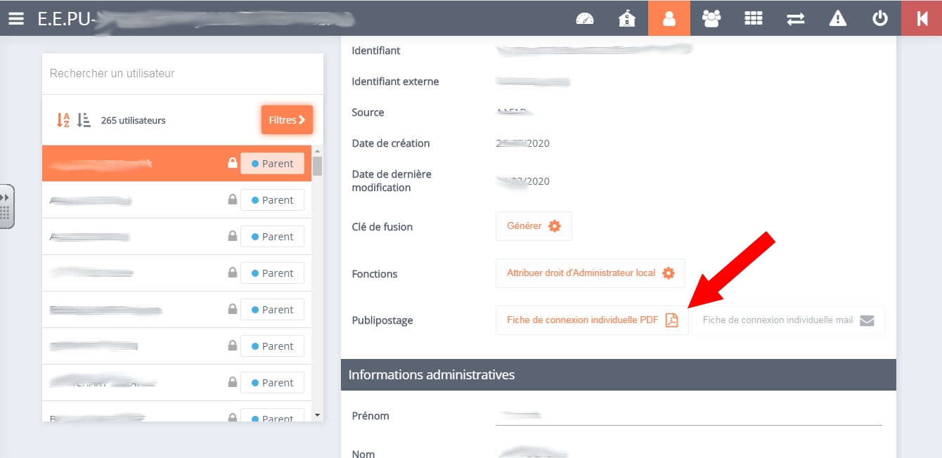Open alerts via the warning triangle icon
Viewport: 942px width, 458px height.
pyautogui.click(x=837, y=18)
